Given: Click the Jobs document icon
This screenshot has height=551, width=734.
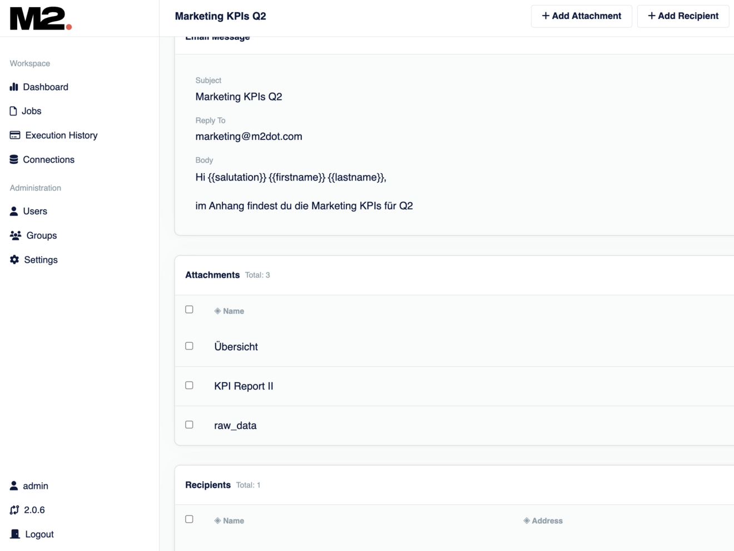Looking at the screenshot, I should (x=12, y=111).
